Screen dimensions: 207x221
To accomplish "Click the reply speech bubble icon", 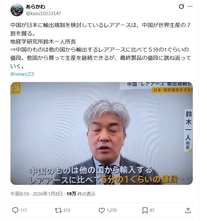I will [x=15, y=210].
